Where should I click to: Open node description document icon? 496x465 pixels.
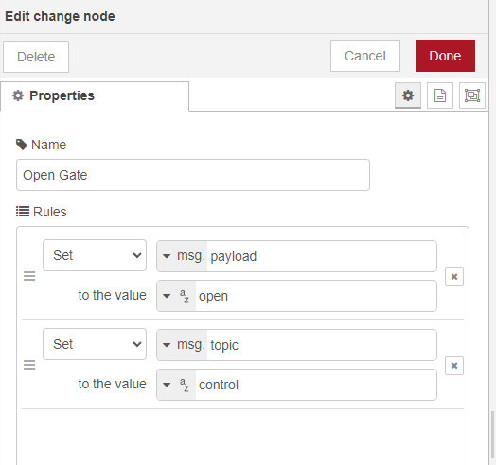pyautogui.click(x=440, y=95)
